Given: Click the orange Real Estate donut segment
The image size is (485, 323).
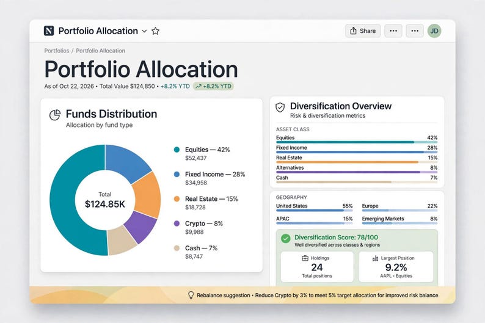Looking at the screenshot, I should (148, 195).
